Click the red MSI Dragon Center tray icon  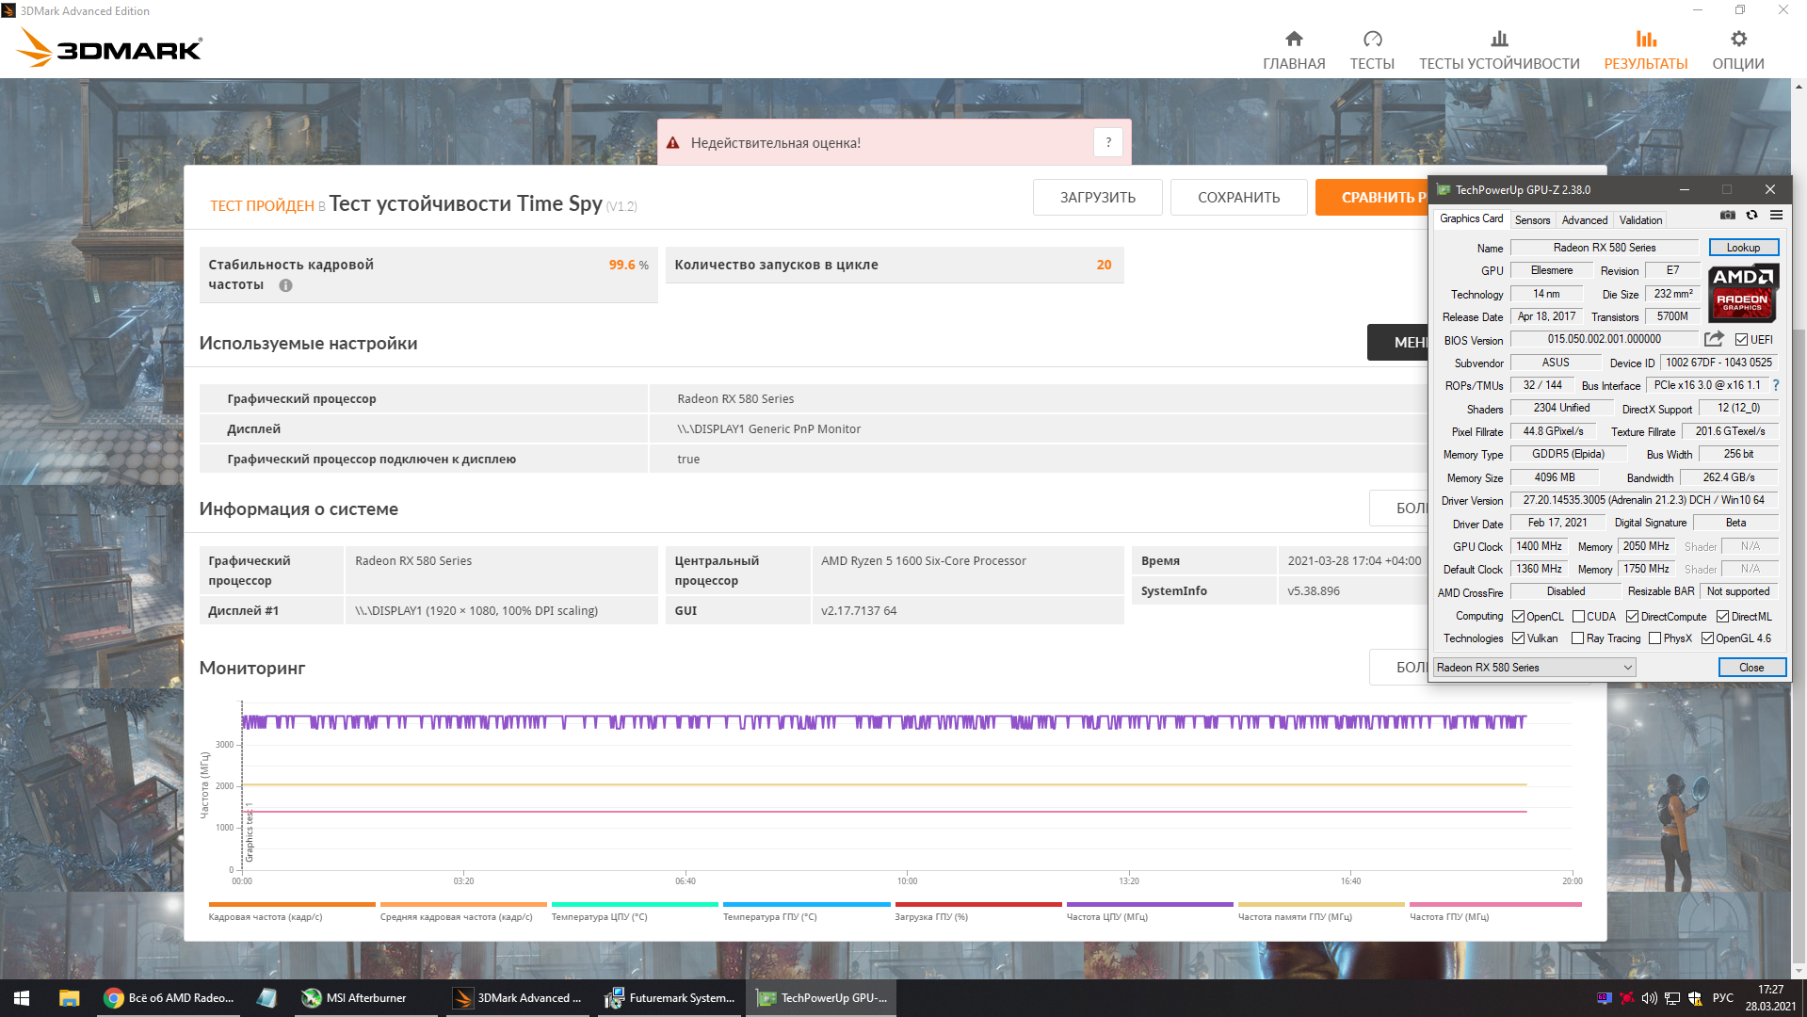[1627, 998]
